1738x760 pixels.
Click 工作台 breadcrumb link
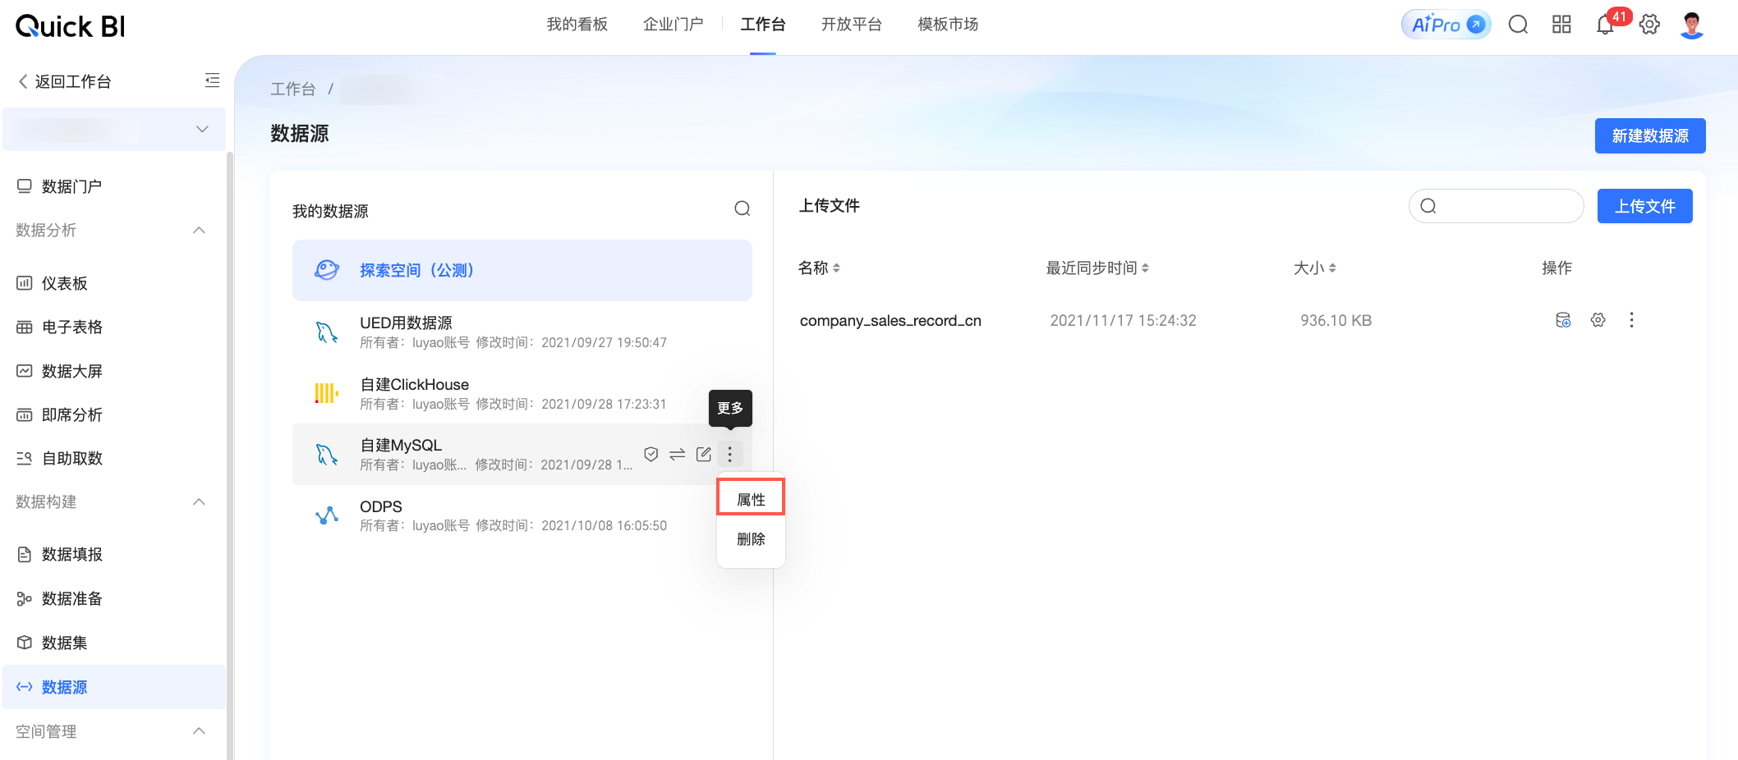click(x=293, y=89)
